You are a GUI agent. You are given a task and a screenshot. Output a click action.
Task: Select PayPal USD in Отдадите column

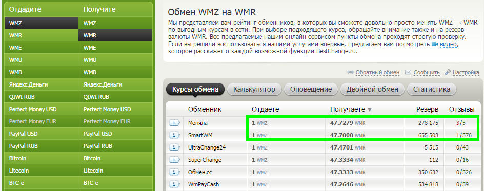41,134
